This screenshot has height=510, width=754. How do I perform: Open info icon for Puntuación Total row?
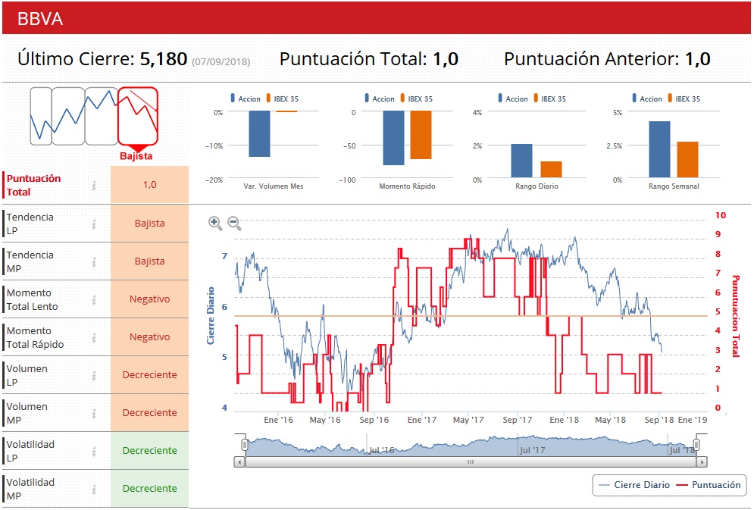click(x=94, y=186)
